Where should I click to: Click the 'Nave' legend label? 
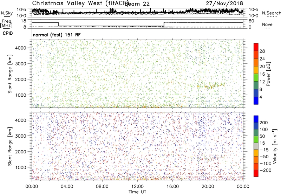coord(267,25)
